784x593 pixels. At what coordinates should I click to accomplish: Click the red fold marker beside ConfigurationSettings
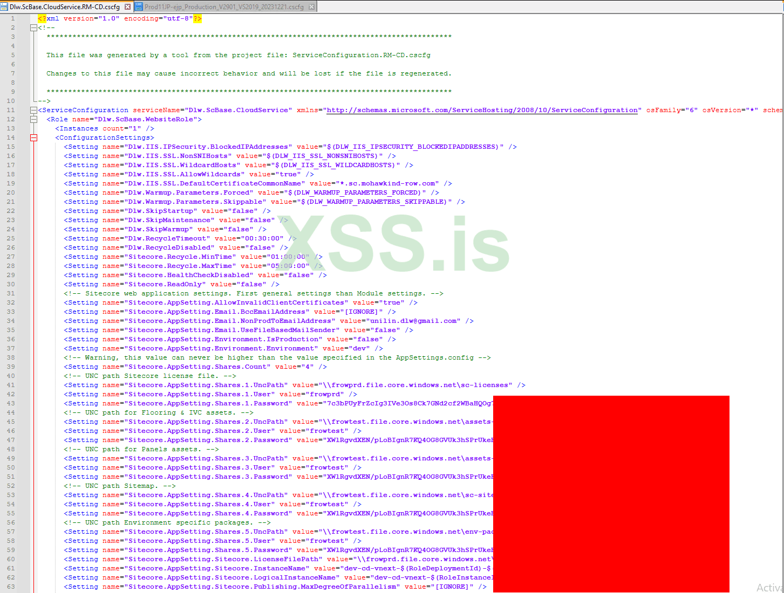(x=33, y=137)
